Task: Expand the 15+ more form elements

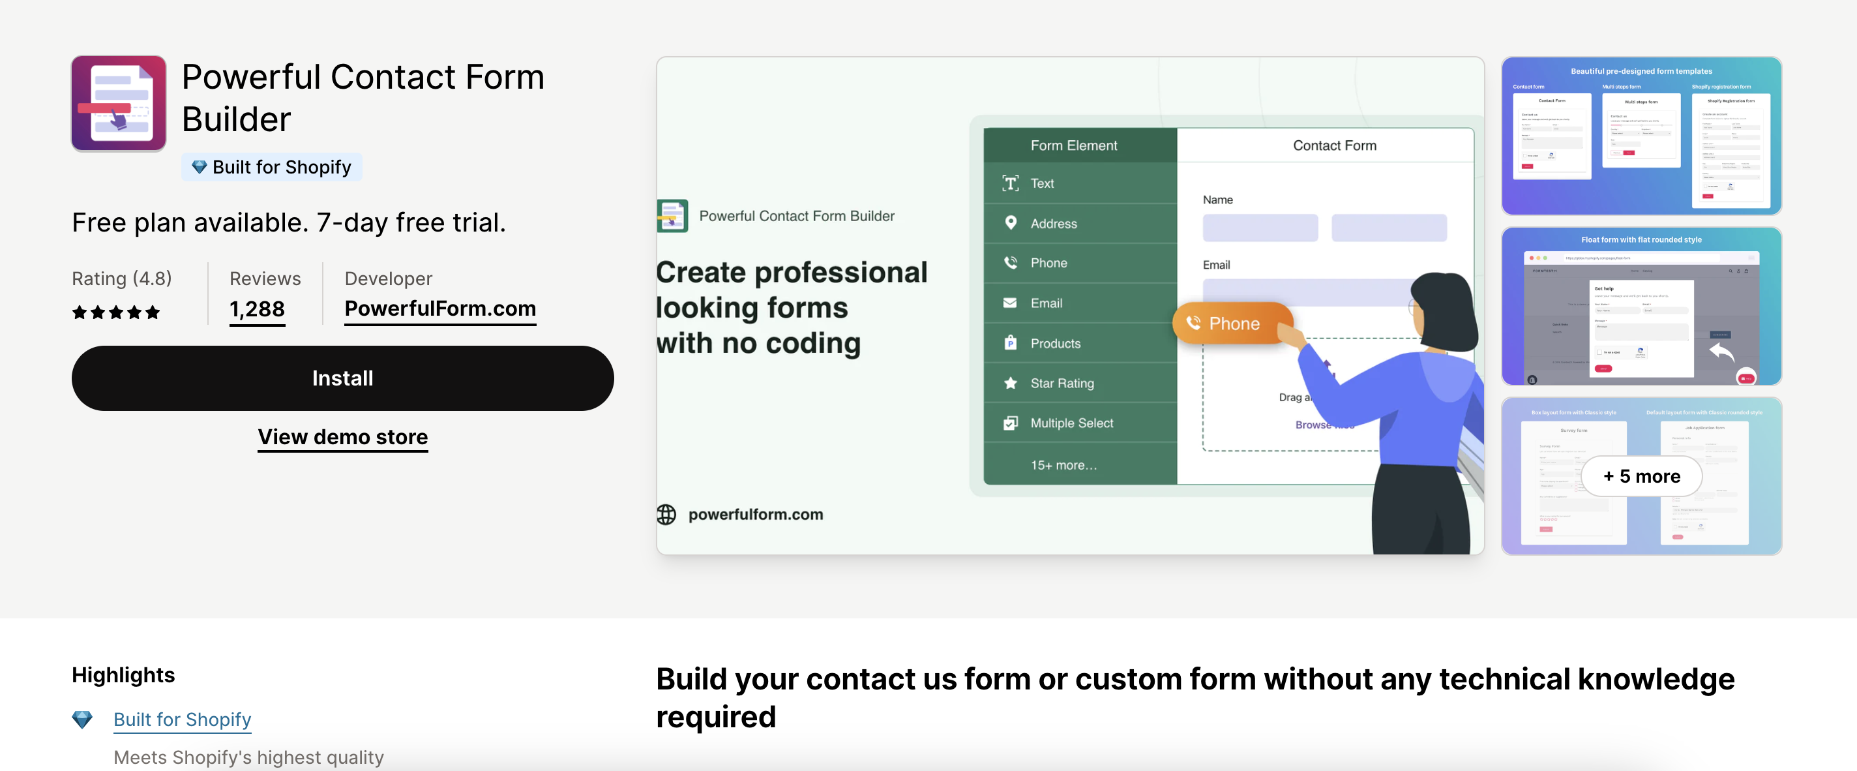Action: click(x=1063, y=466)
